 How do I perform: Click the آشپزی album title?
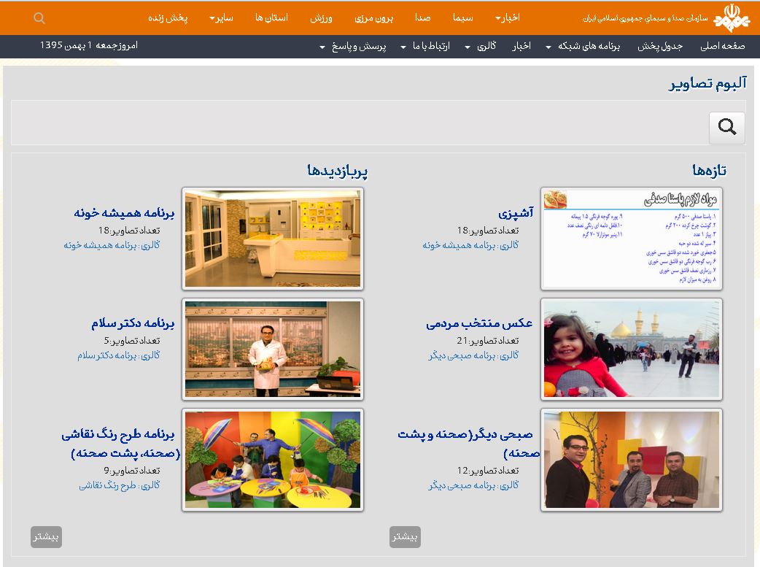point(516,213)
